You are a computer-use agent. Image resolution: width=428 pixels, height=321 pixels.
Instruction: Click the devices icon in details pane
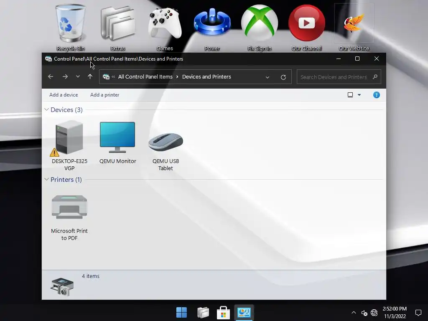tap(62, 287)
